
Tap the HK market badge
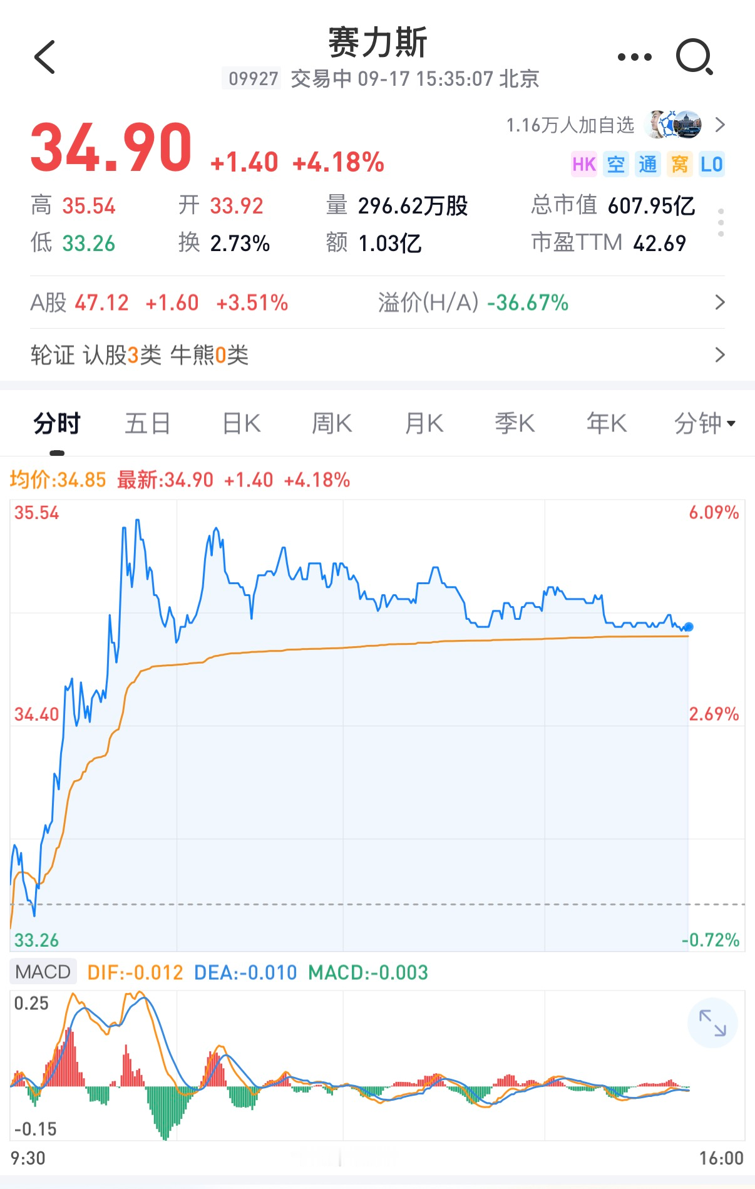(x=584, y=164)
